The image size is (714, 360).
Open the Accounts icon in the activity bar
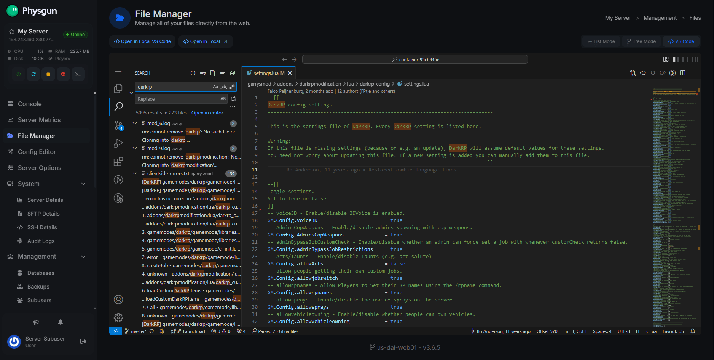(118, 300)
